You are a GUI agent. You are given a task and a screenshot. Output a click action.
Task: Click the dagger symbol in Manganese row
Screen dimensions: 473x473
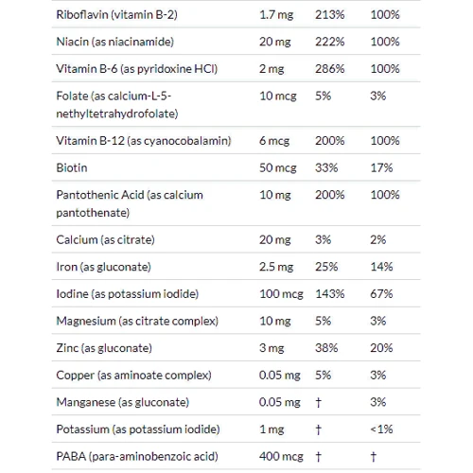[x=318, y=402]
